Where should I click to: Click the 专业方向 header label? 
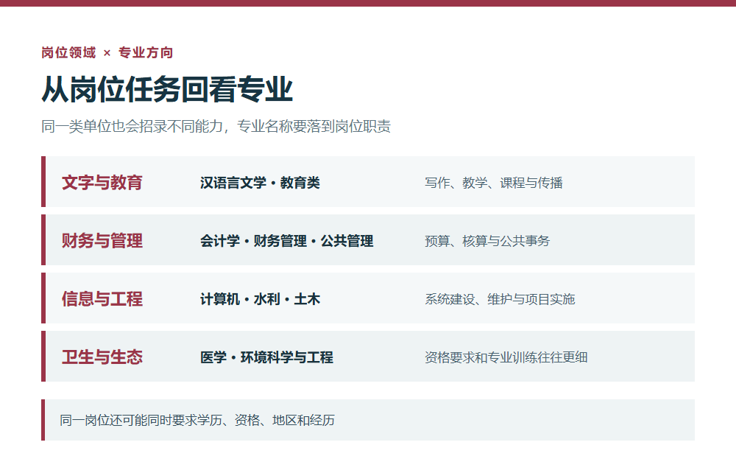[x=146, y=52]
